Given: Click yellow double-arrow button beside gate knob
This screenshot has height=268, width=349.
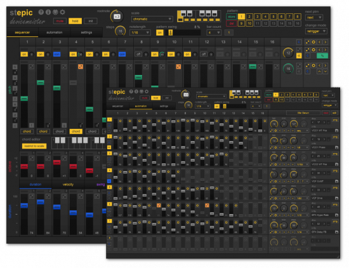Looking at the screenshot, I should [x=299, y=56].
